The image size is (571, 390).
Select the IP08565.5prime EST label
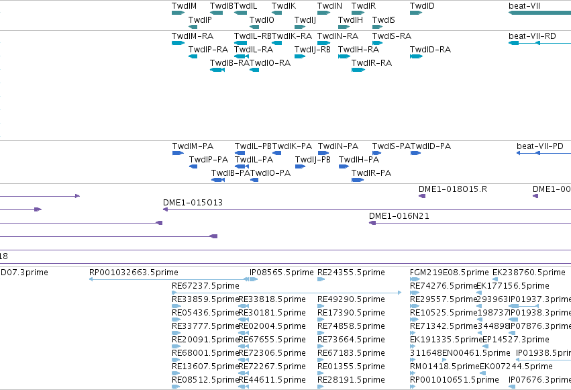(282, 273)
